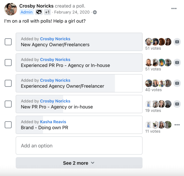Click the chevron on See 2 more
Viewport: 184px width, 176px height.
(93, 163)
